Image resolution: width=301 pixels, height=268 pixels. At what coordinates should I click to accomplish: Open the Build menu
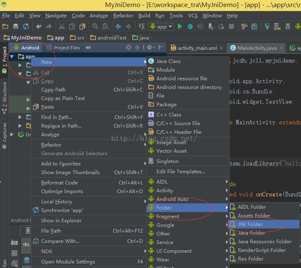(x=144, y=16)
